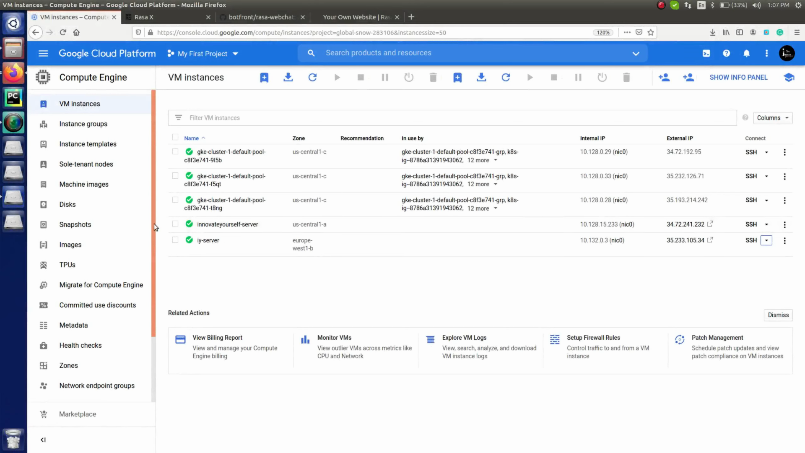
Task: Check the checkbox for innovateyourself-server
Action: click(175, 224)
